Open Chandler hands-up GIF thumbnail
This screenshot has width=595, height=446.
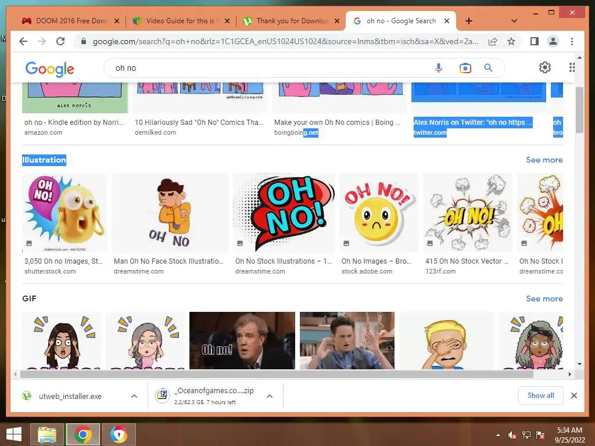tap(347, 340)
